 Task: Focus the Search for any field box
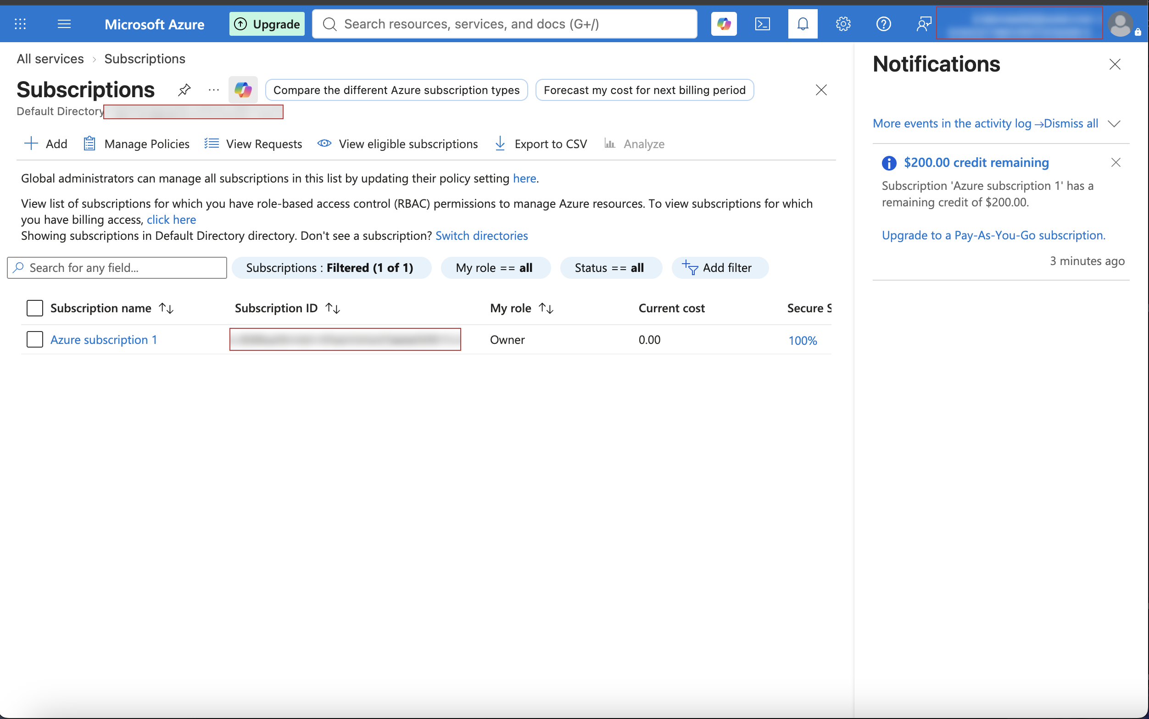[x=117, y=268]
